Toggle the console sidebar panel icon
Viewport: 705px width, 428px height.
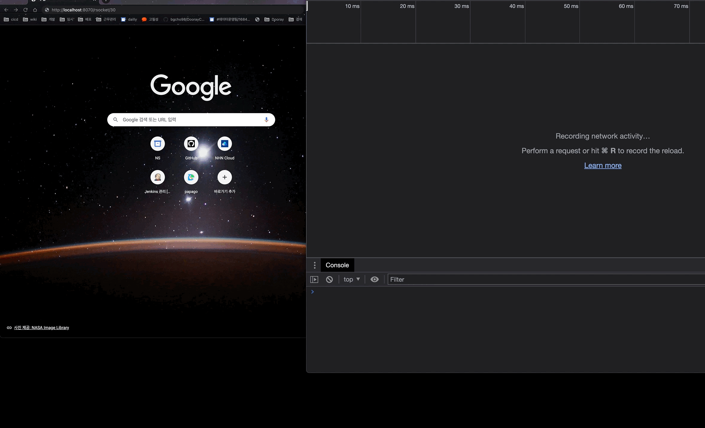[x=314, y=279]
